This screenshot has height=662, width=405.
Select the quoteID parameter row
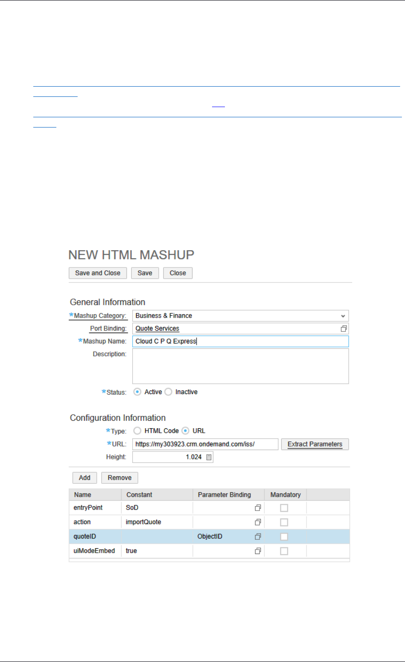tap(209, 536)
